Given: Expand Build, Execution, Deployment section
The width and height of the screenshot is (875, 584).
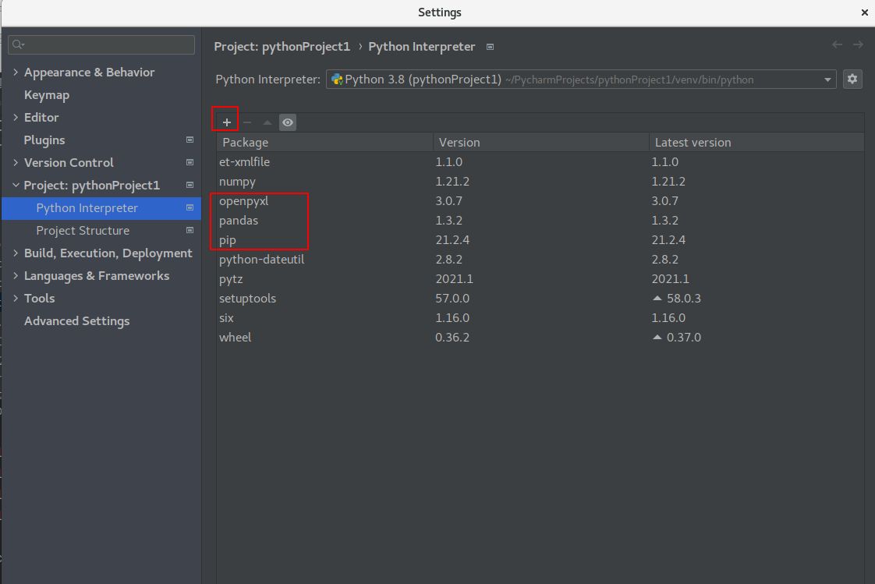Looking at the screenshot, I should [x=16, y=253].
